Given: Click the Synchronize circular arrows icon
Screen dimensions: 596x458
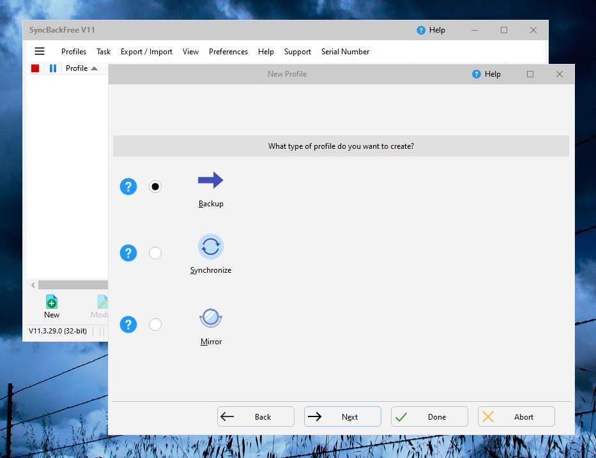Looking at the screenshot, I should click(211, 247).
